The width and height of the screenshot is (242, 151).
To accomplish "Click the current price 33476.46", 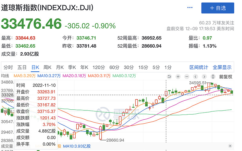I will (x=31, y=24).
